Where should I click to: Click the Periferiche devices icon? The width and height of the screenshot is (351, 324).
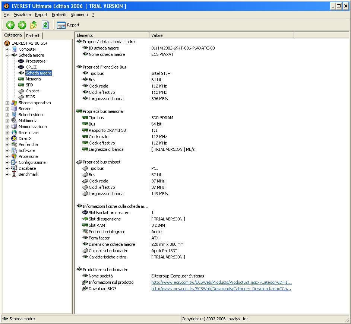[x=14, y=144]
